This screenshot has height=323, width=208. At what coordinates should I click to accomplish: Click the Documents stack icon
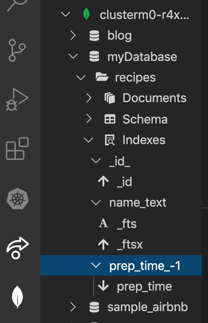(110, 98)
